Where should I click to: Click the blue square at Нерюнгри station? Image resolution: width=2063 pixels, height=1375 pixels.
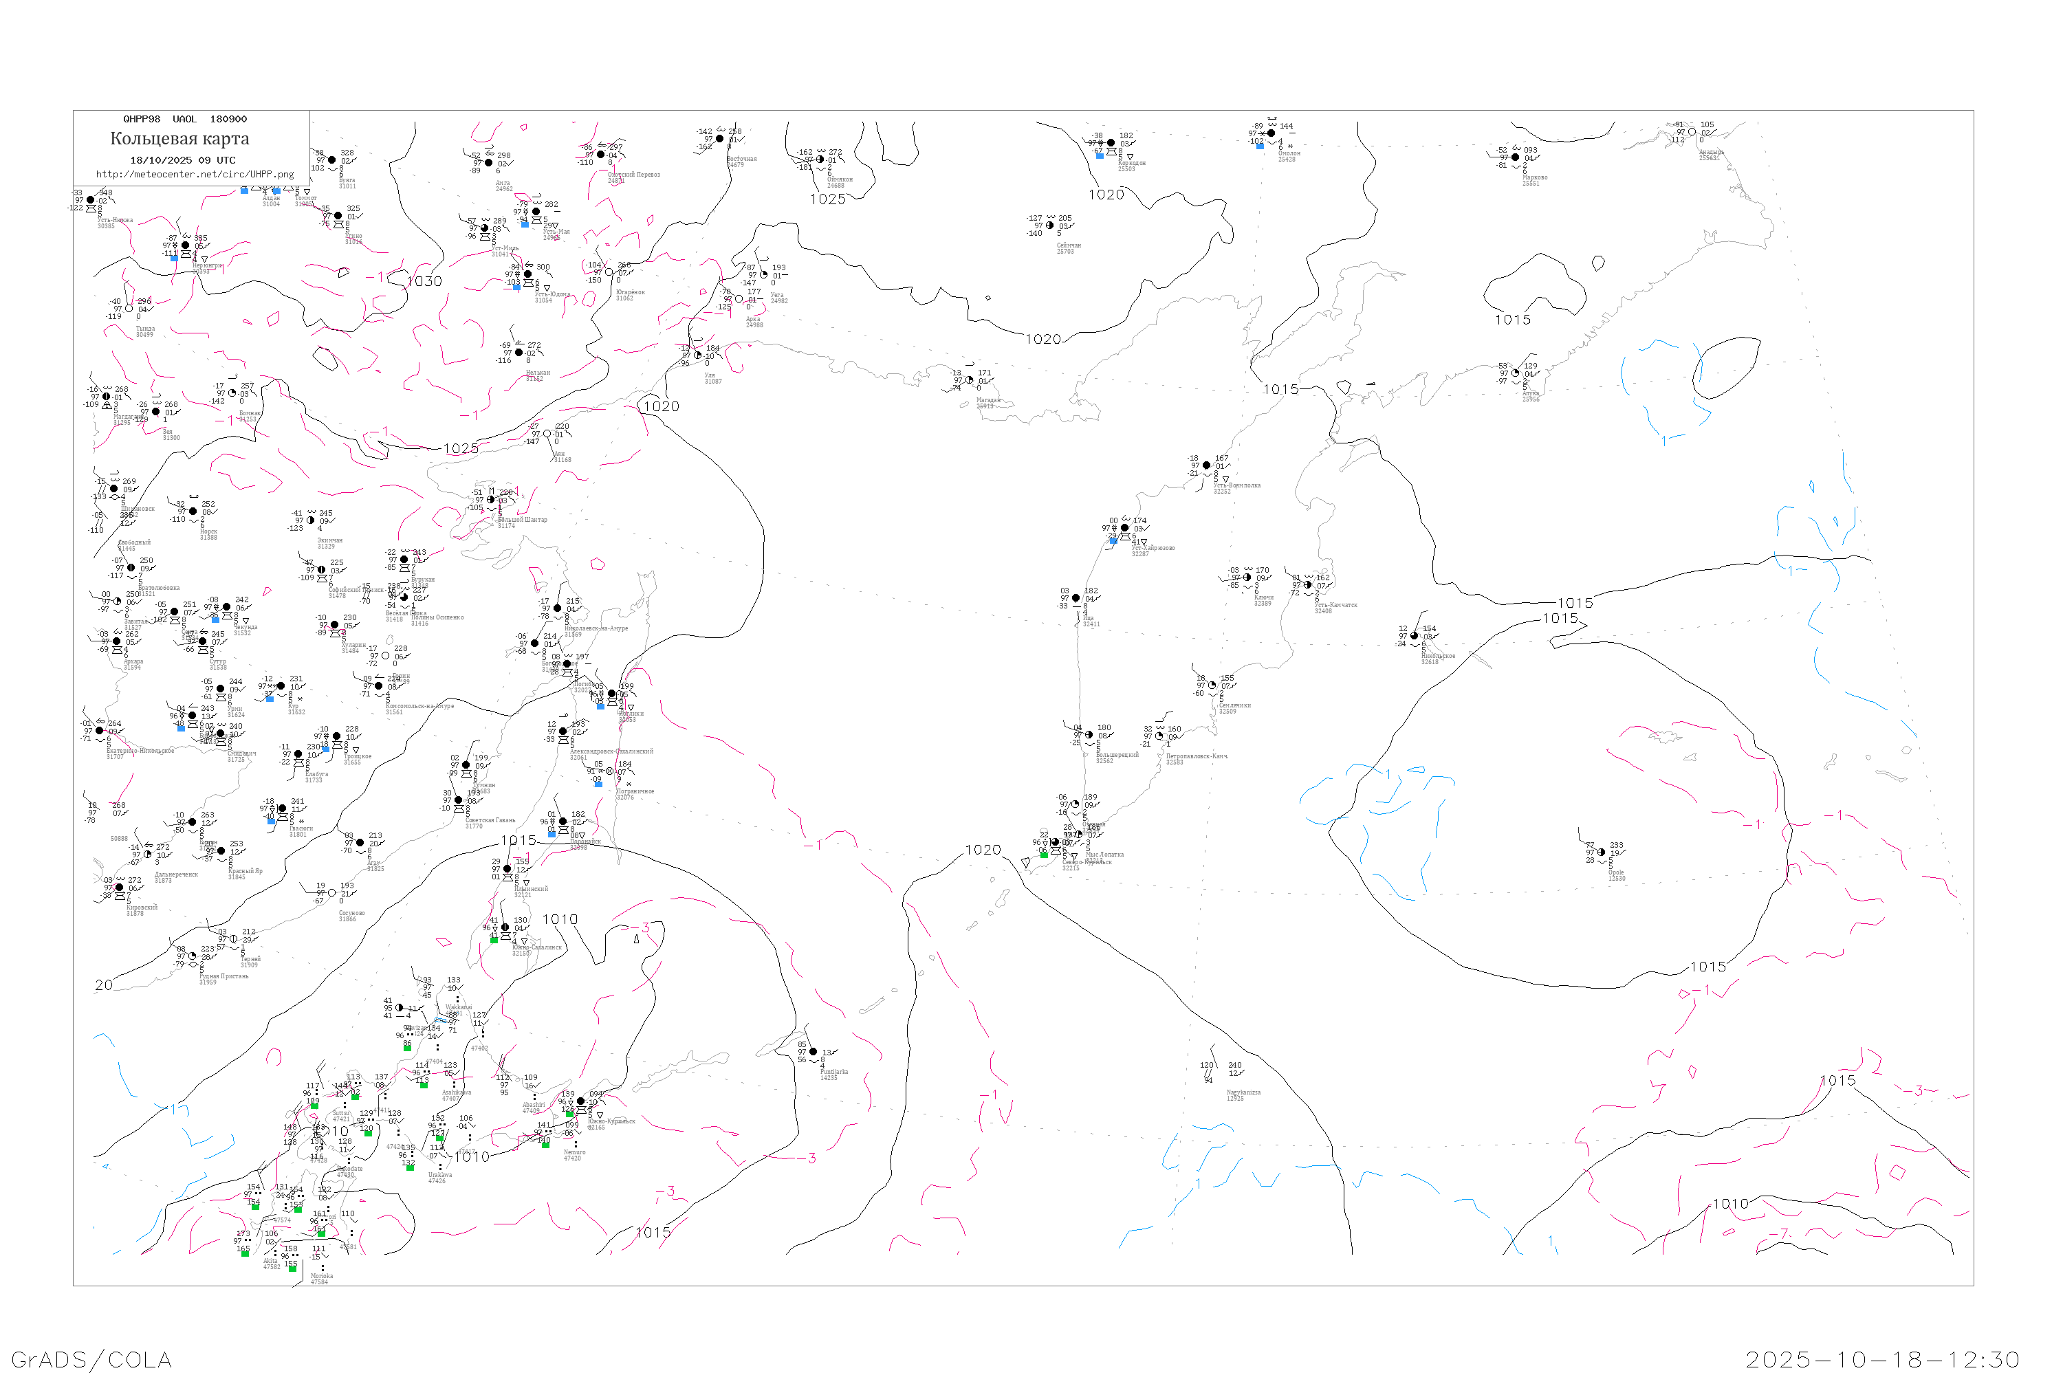pyautogui.click(x=174, y=258)
